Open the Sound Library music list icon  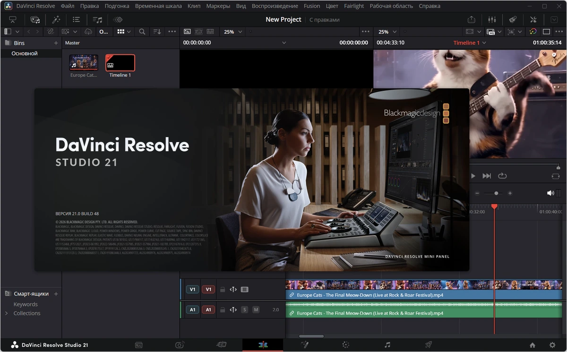click(x=97, y=19)
